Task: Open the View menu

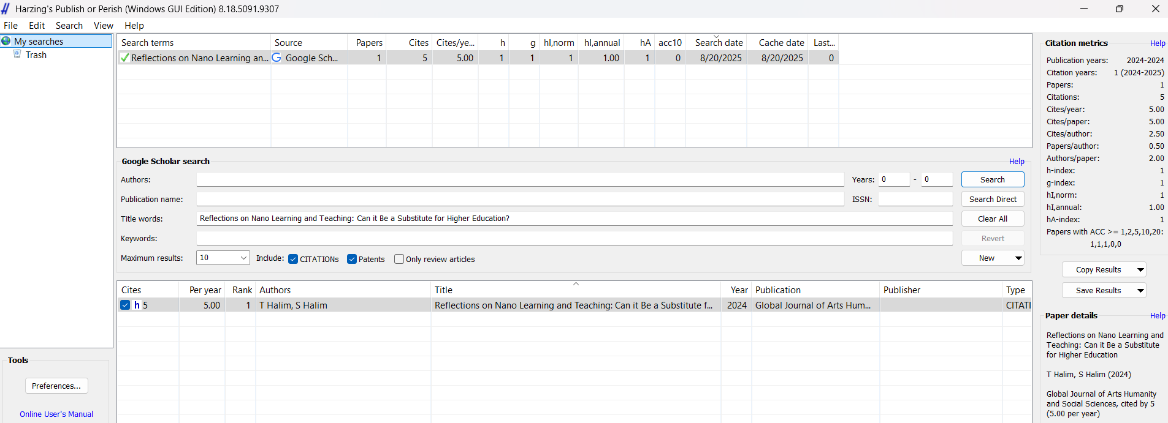Action: tap(104, 26)
